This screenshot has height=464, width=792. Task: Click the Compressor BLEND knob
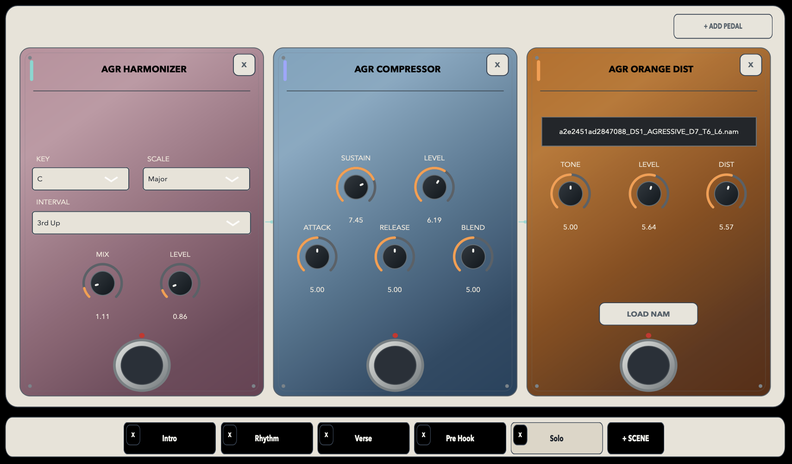(x=473, y=256)
